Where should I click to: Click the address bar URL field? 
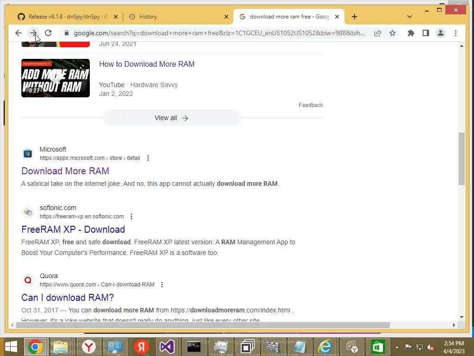(219, 33)
